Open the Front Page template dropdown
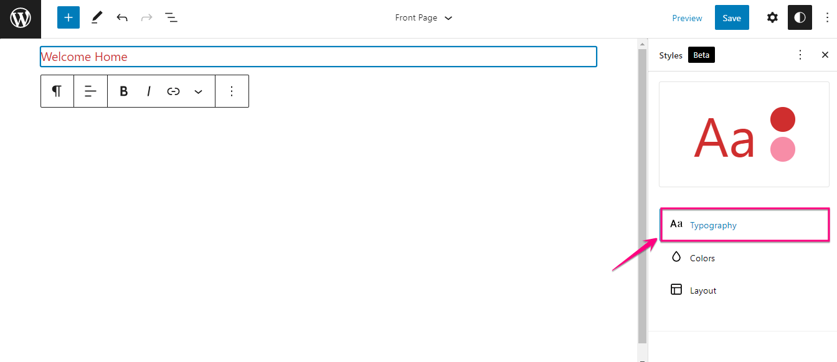This screenshot has height=362, width=837. click(x=423, y=17)
